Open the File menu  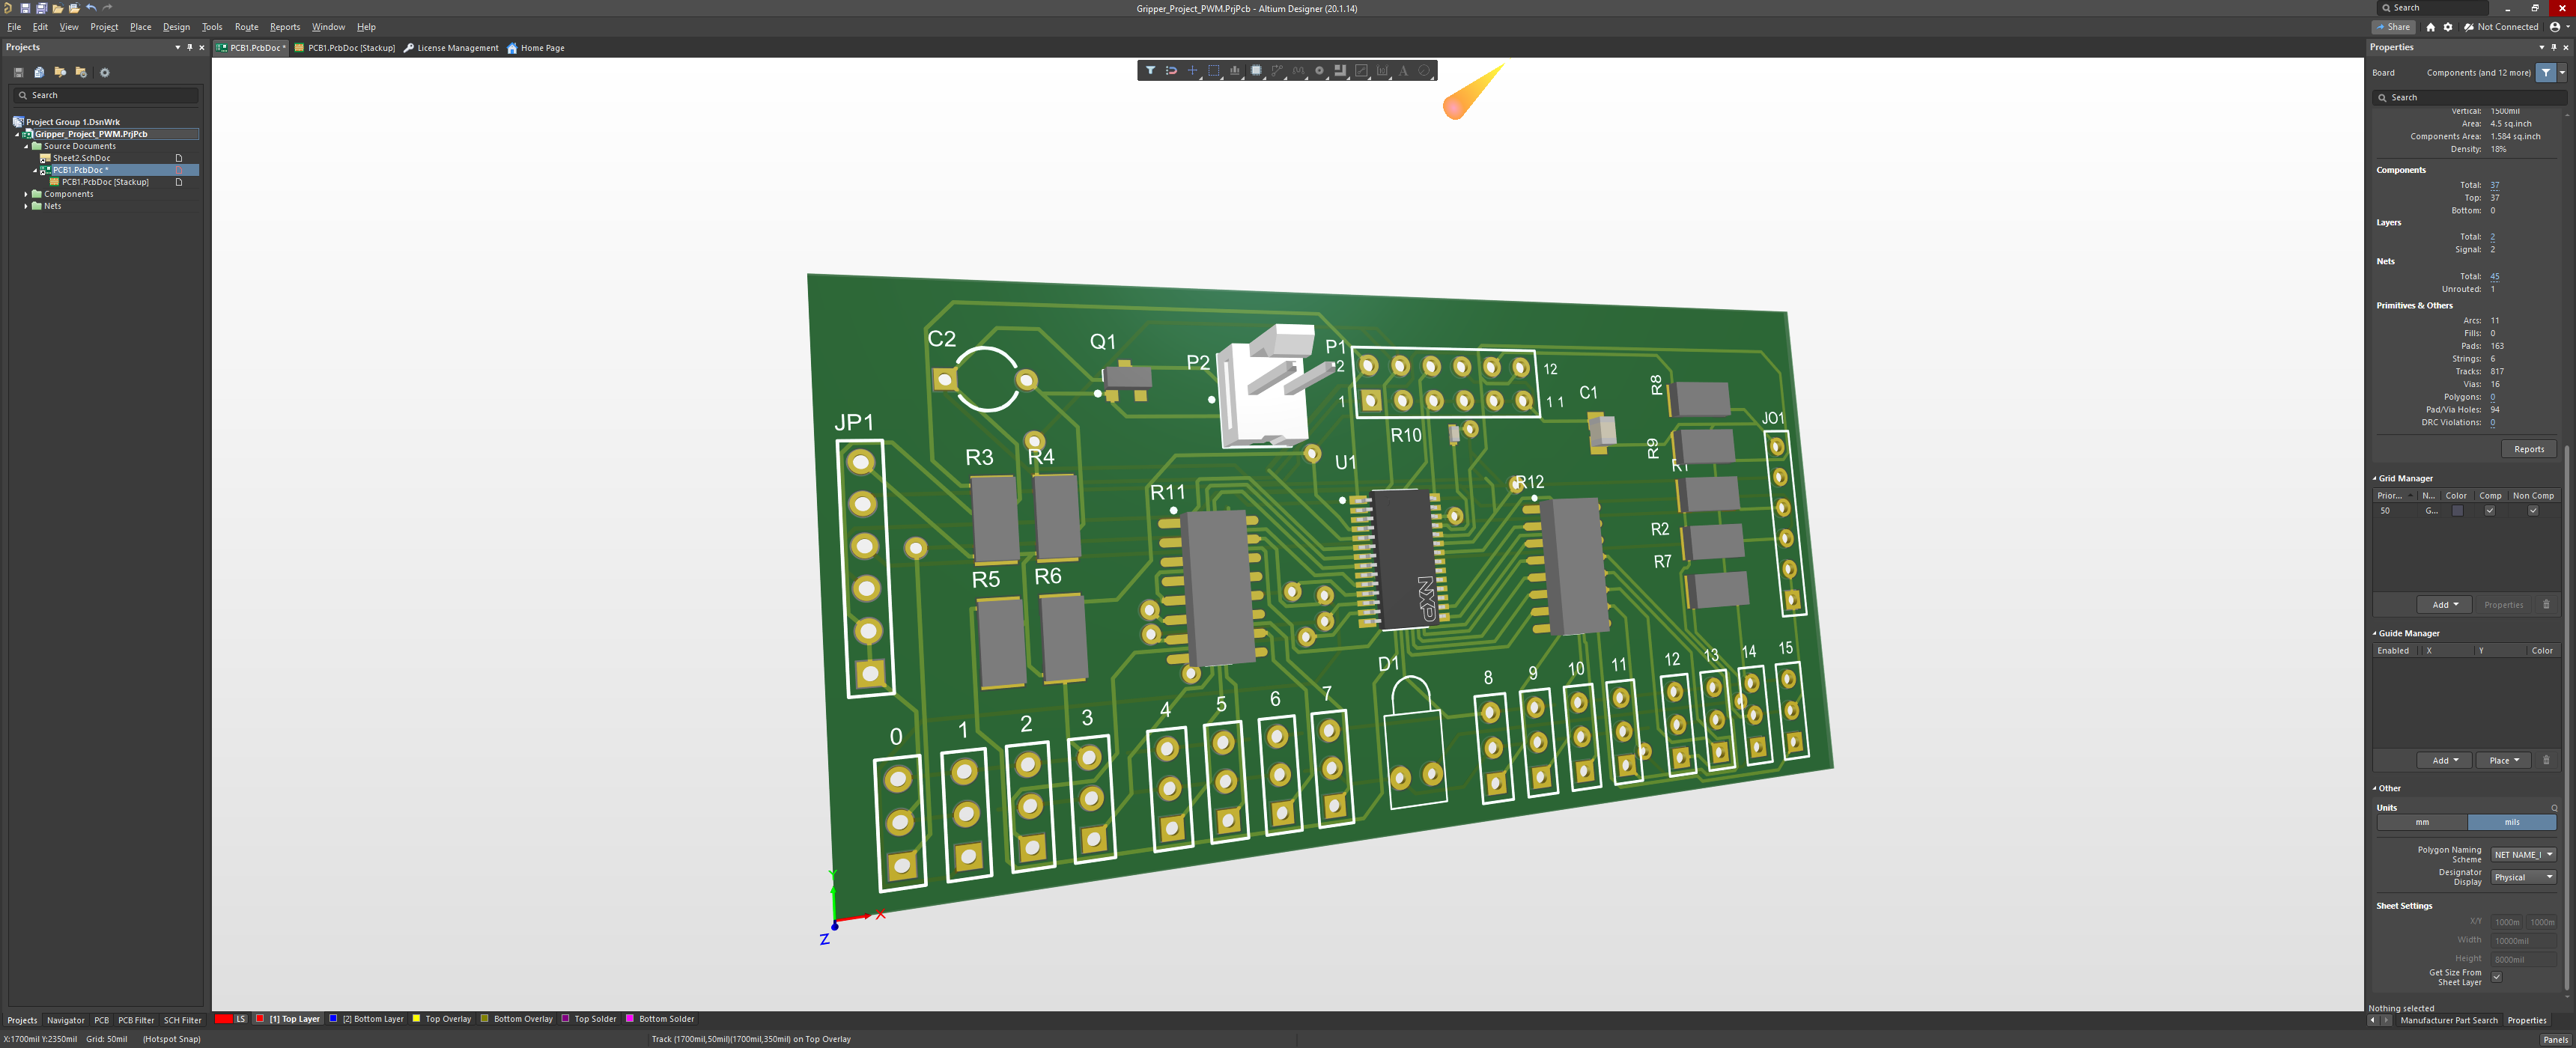pos(14,27)
